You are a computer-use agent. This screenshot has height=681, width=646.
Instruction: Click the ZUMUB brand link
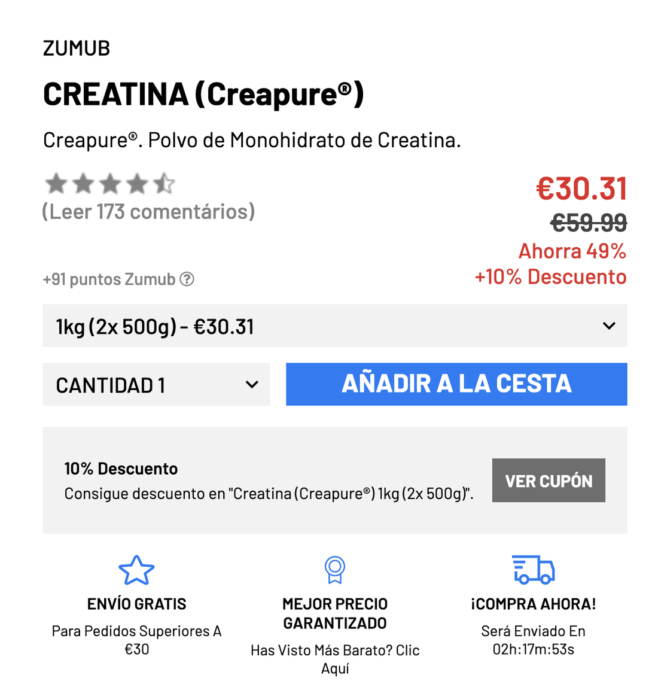(77, 48)
